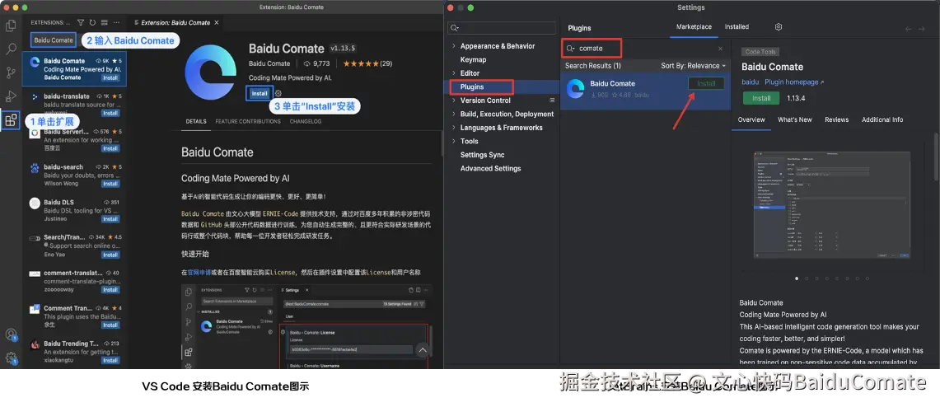
Task: Filter extensions with the funnel icon
Action: tap(81, 23)
